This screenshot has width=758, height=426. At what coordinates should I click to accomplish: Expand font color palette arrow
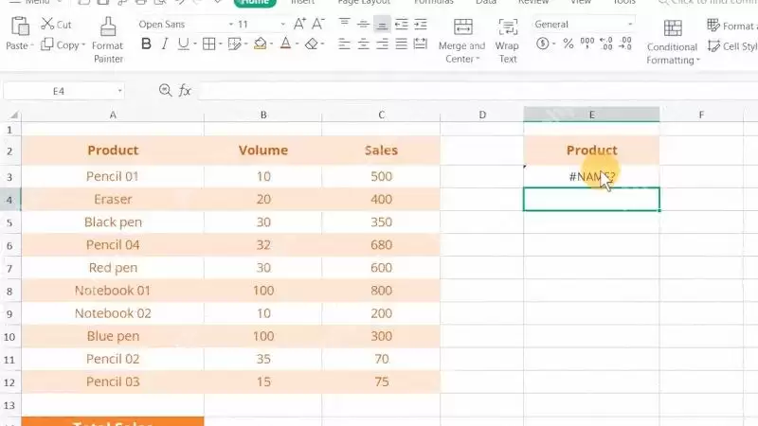click(x=297, y=44)
